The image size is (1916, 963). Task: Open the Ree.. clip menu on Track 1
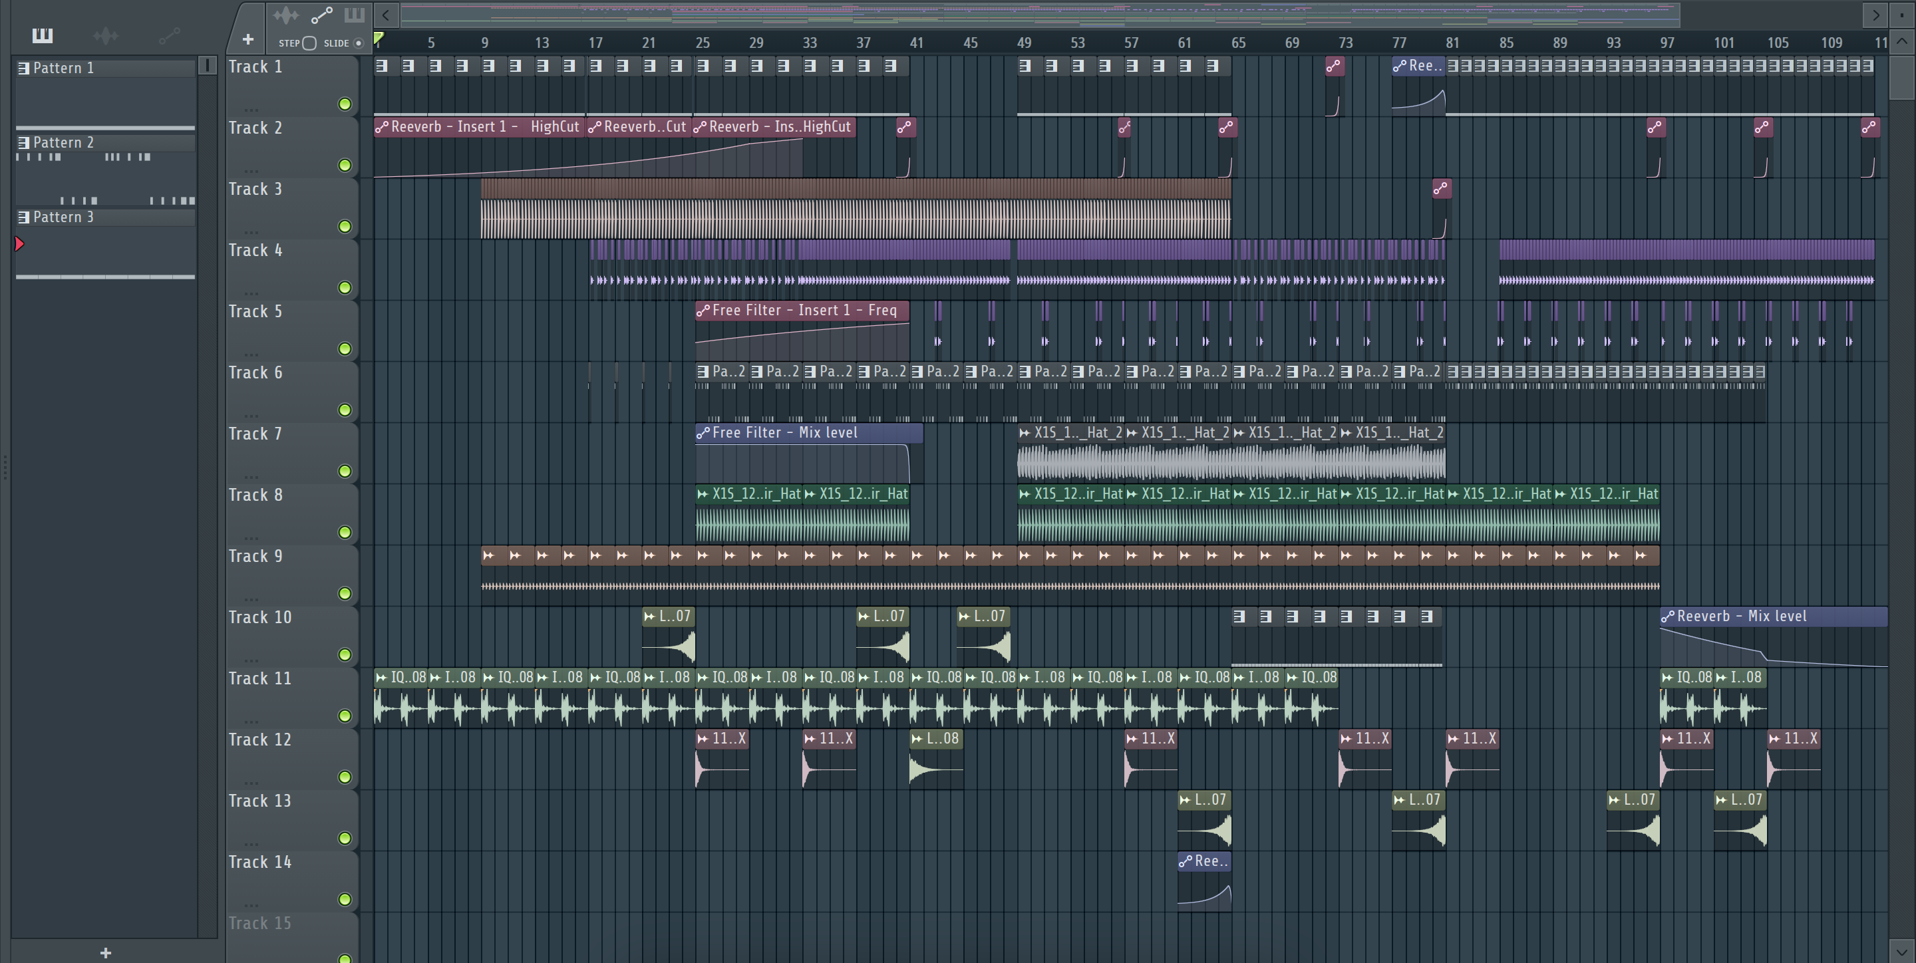click(1399, 67)
